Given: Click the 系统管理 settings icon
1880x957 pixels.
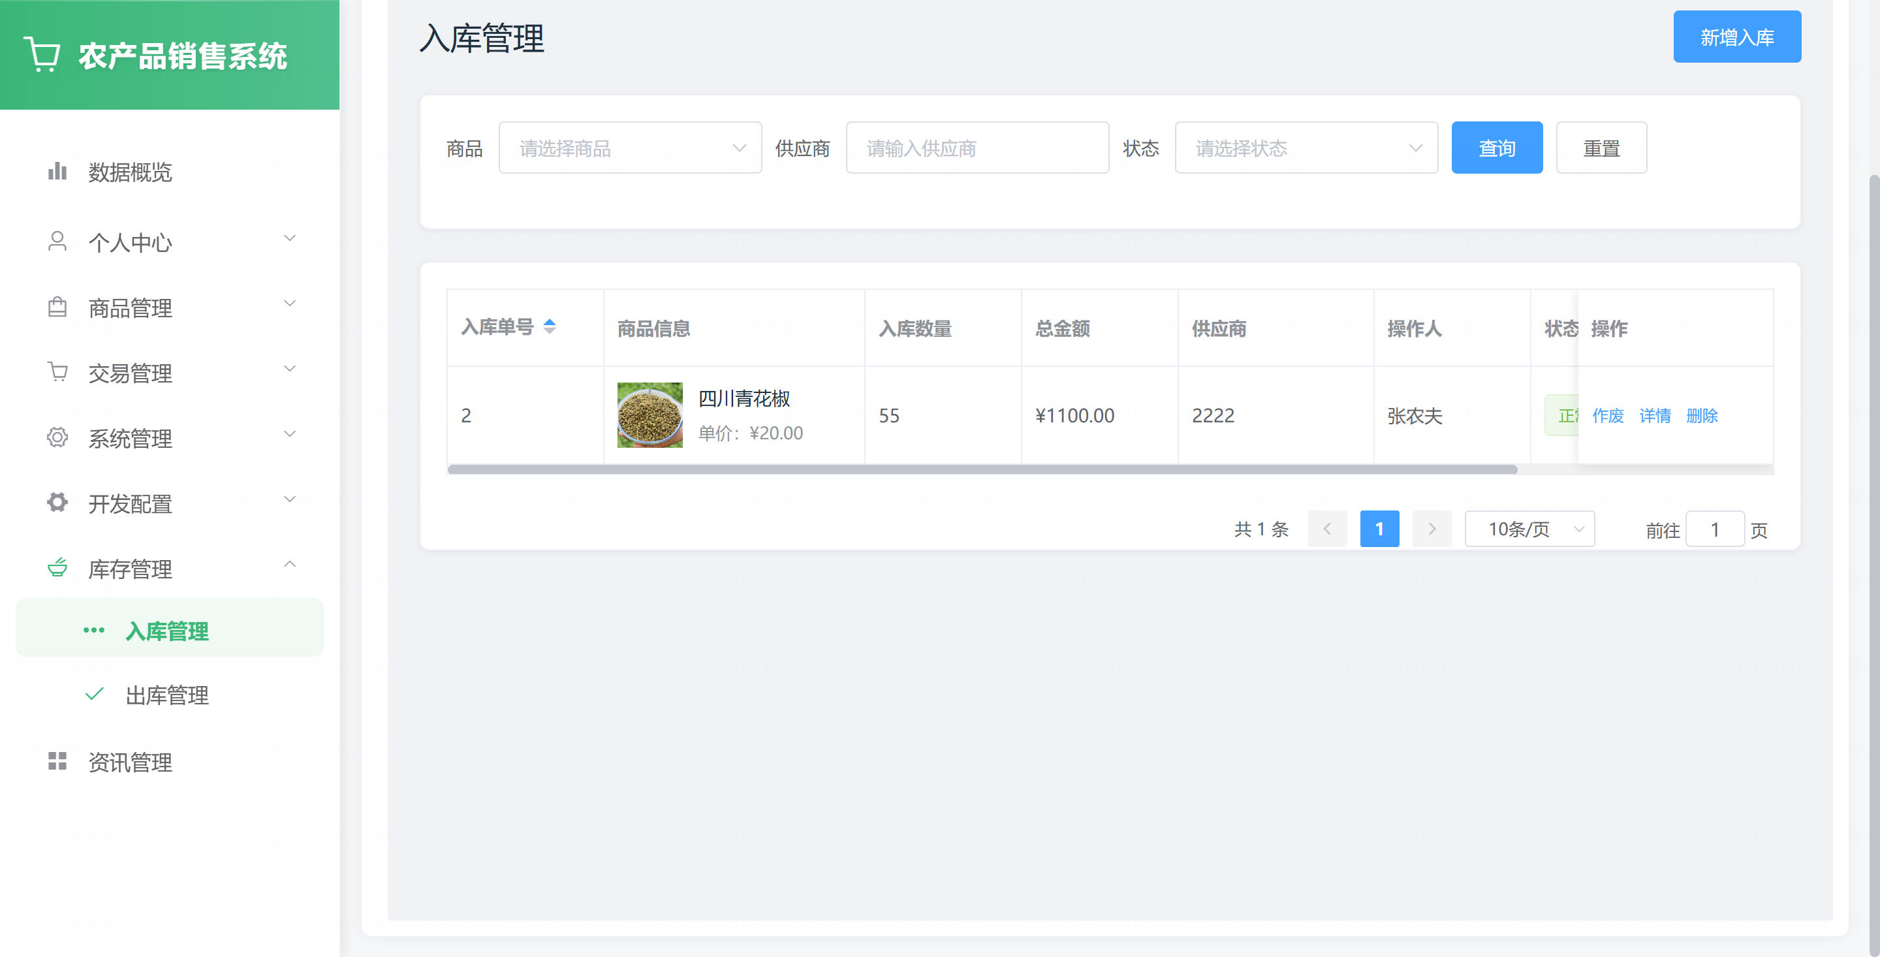Looking at the screenshot, I should pos(57,438).
